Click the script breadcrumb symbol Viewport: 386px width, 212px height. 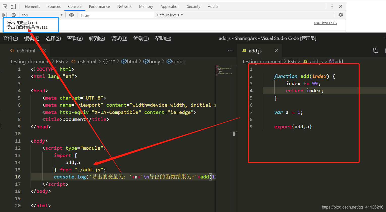[x=175, y=62]
